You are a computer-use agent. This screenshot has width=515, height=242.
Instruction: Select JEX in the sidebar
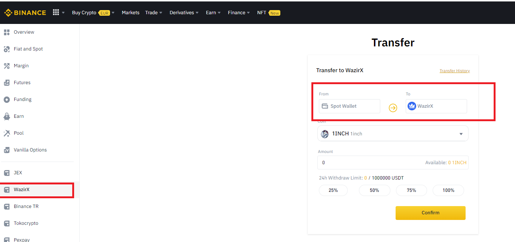pos(18,173)
